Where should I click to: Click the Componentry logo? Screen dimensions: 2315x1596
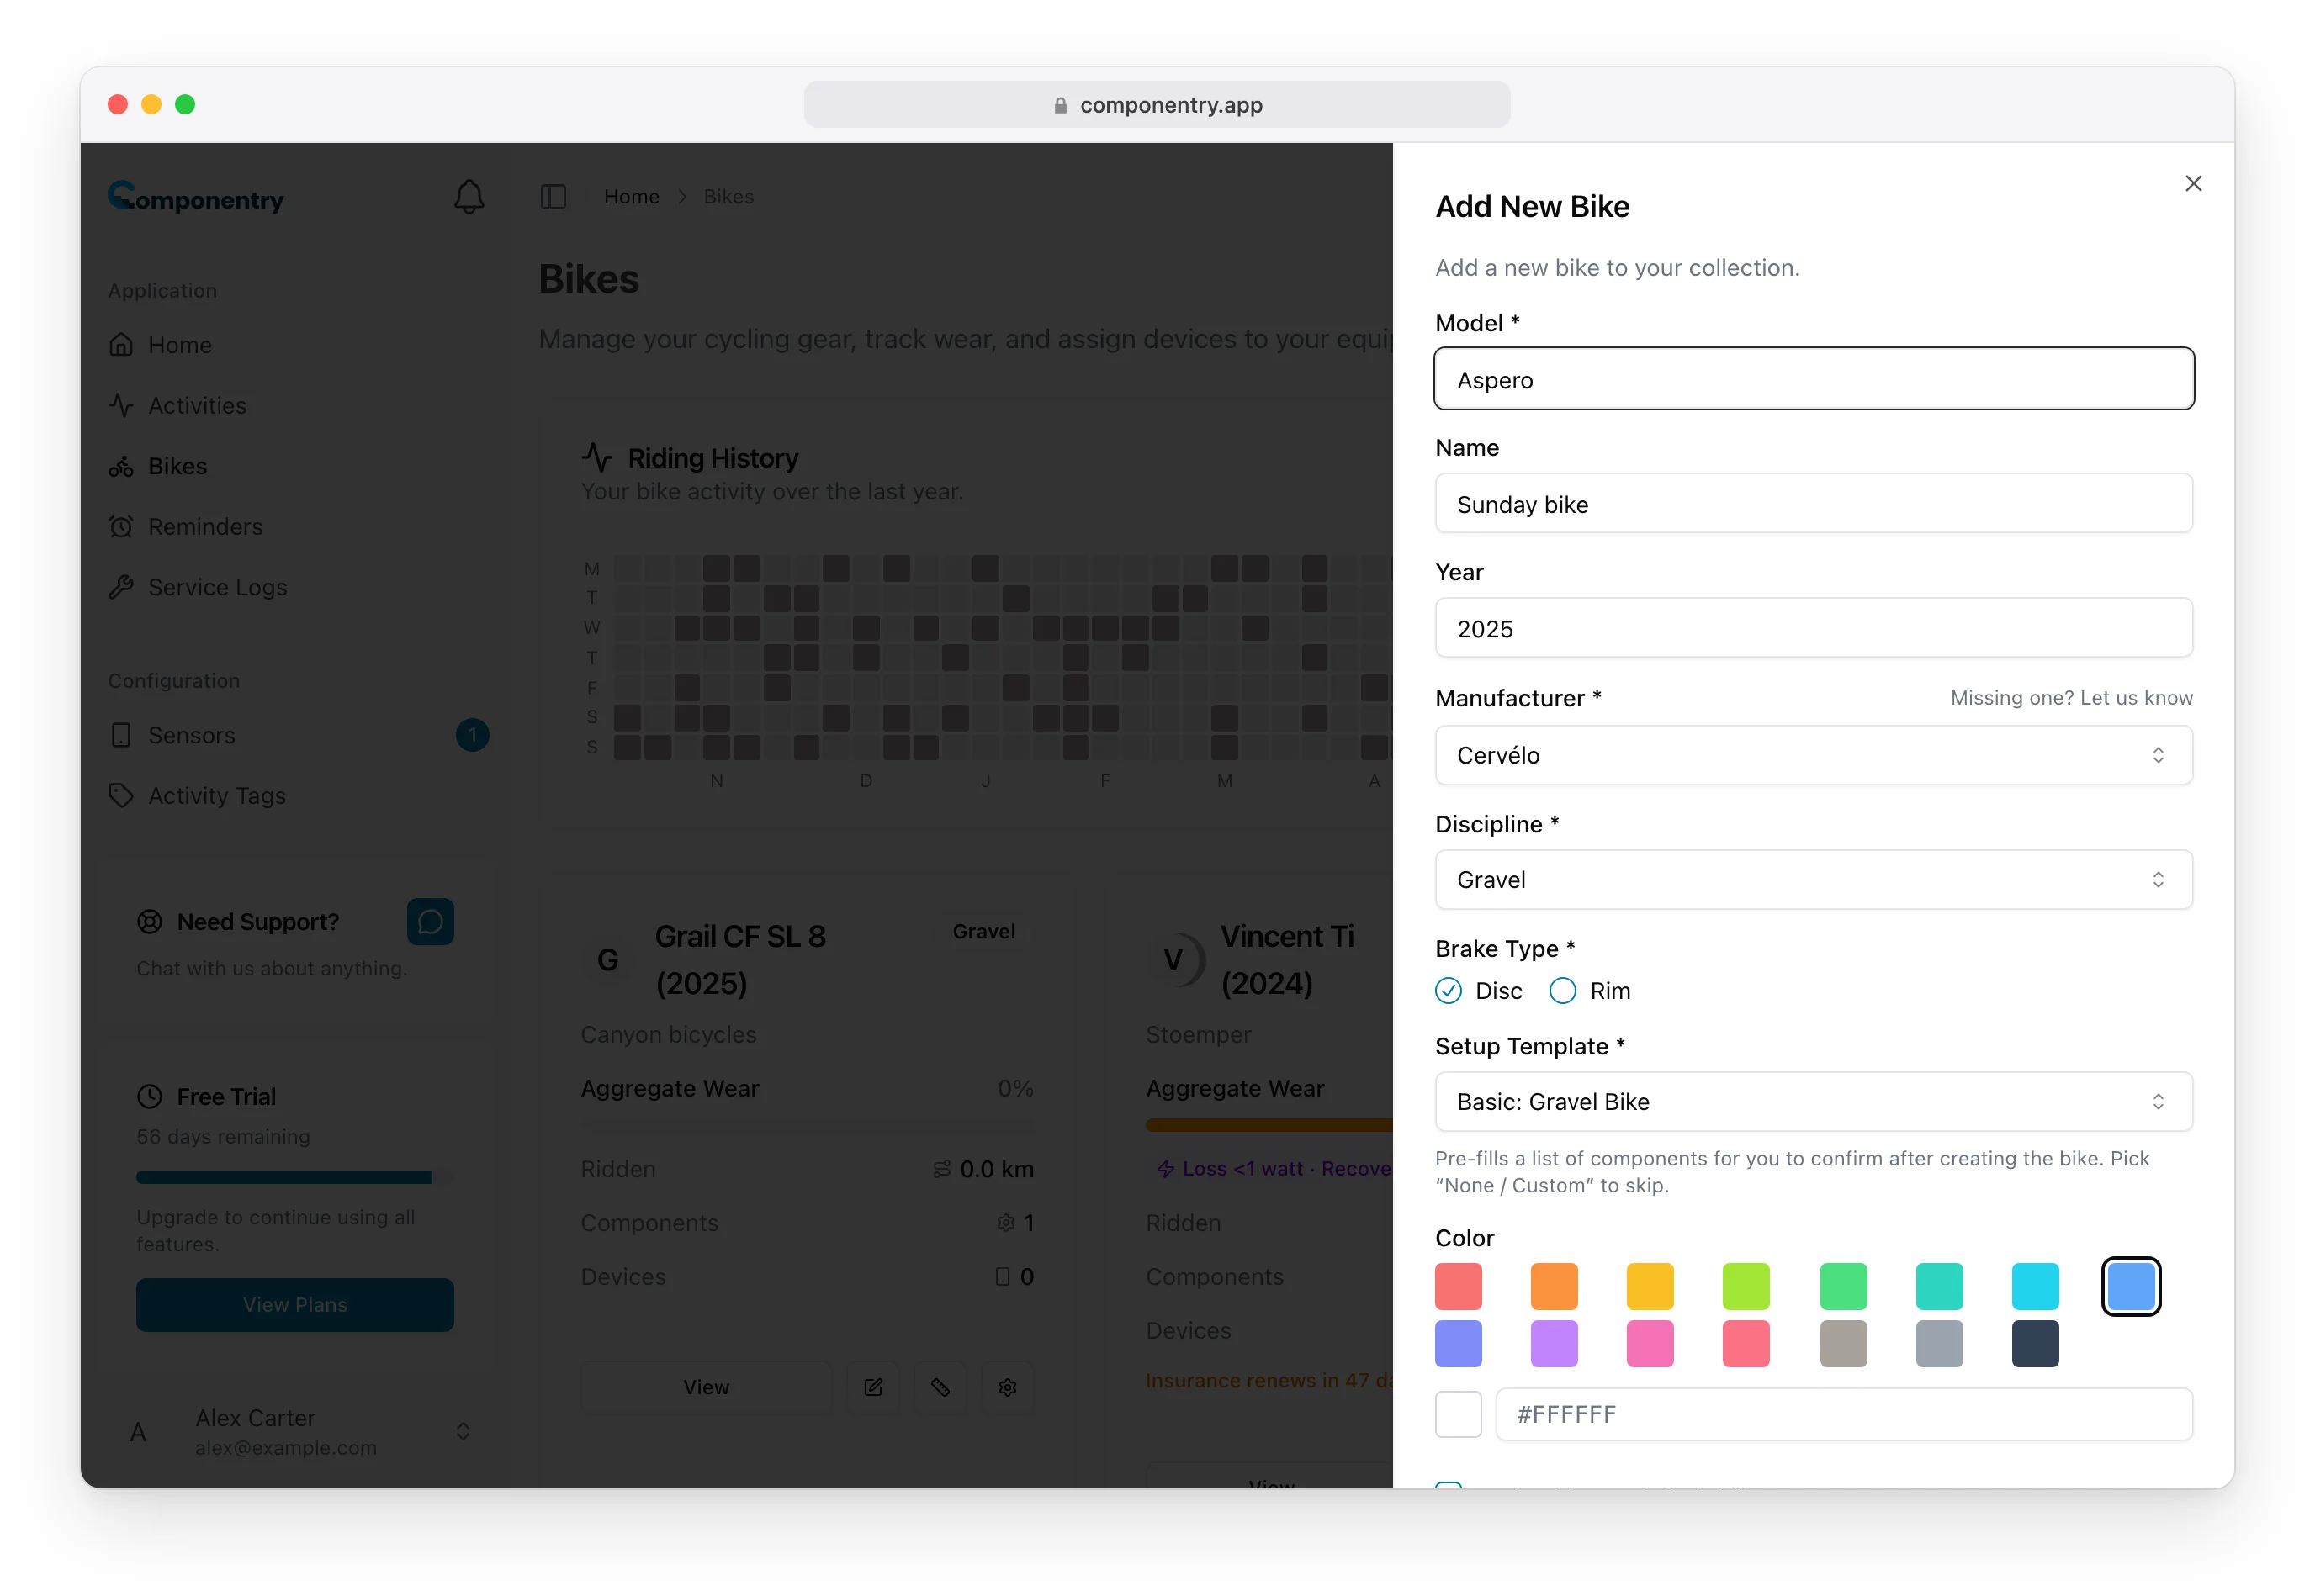point(196,197)
